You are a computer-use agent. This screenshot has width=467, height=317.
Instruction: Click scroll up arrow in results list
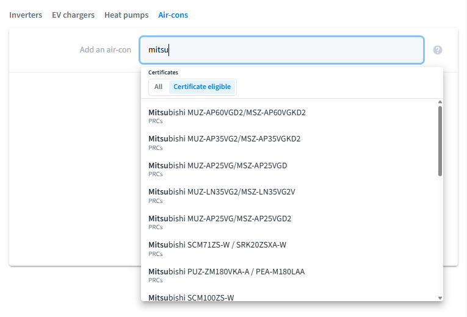440,102
